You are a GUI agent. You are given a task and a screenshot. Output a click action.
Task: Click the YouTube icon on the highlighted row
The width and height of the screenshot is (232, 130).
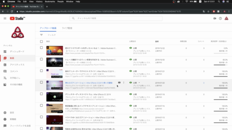119,83
